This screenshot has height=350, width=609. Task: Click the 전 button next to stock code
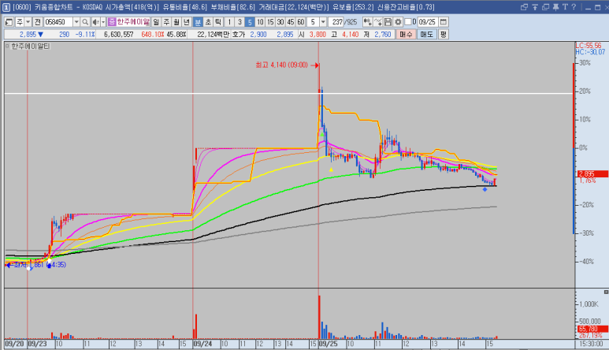(38, 22)
